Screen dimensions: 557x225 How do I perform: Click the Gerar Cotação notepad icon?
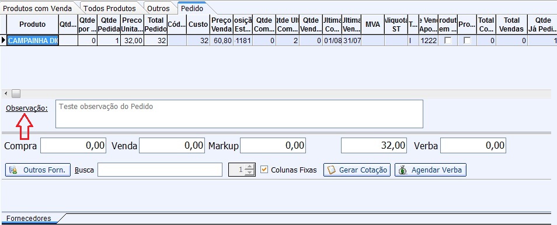click(x=332, y=170)
